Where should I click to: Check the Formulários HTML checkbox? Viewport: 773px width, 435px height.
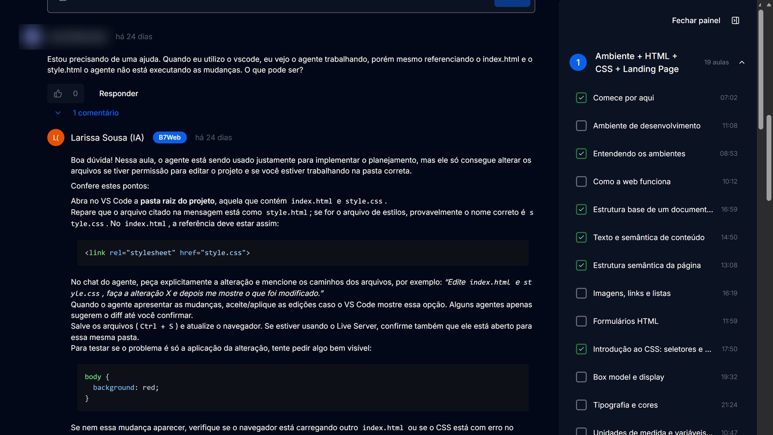[581, 321]
